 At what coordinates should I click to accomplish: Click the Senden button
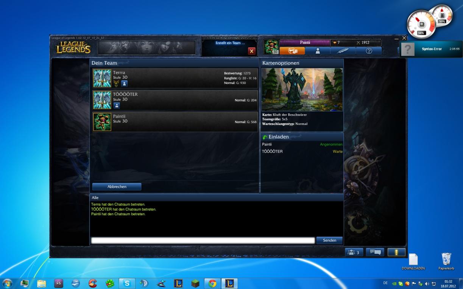(x=329, y=240)
